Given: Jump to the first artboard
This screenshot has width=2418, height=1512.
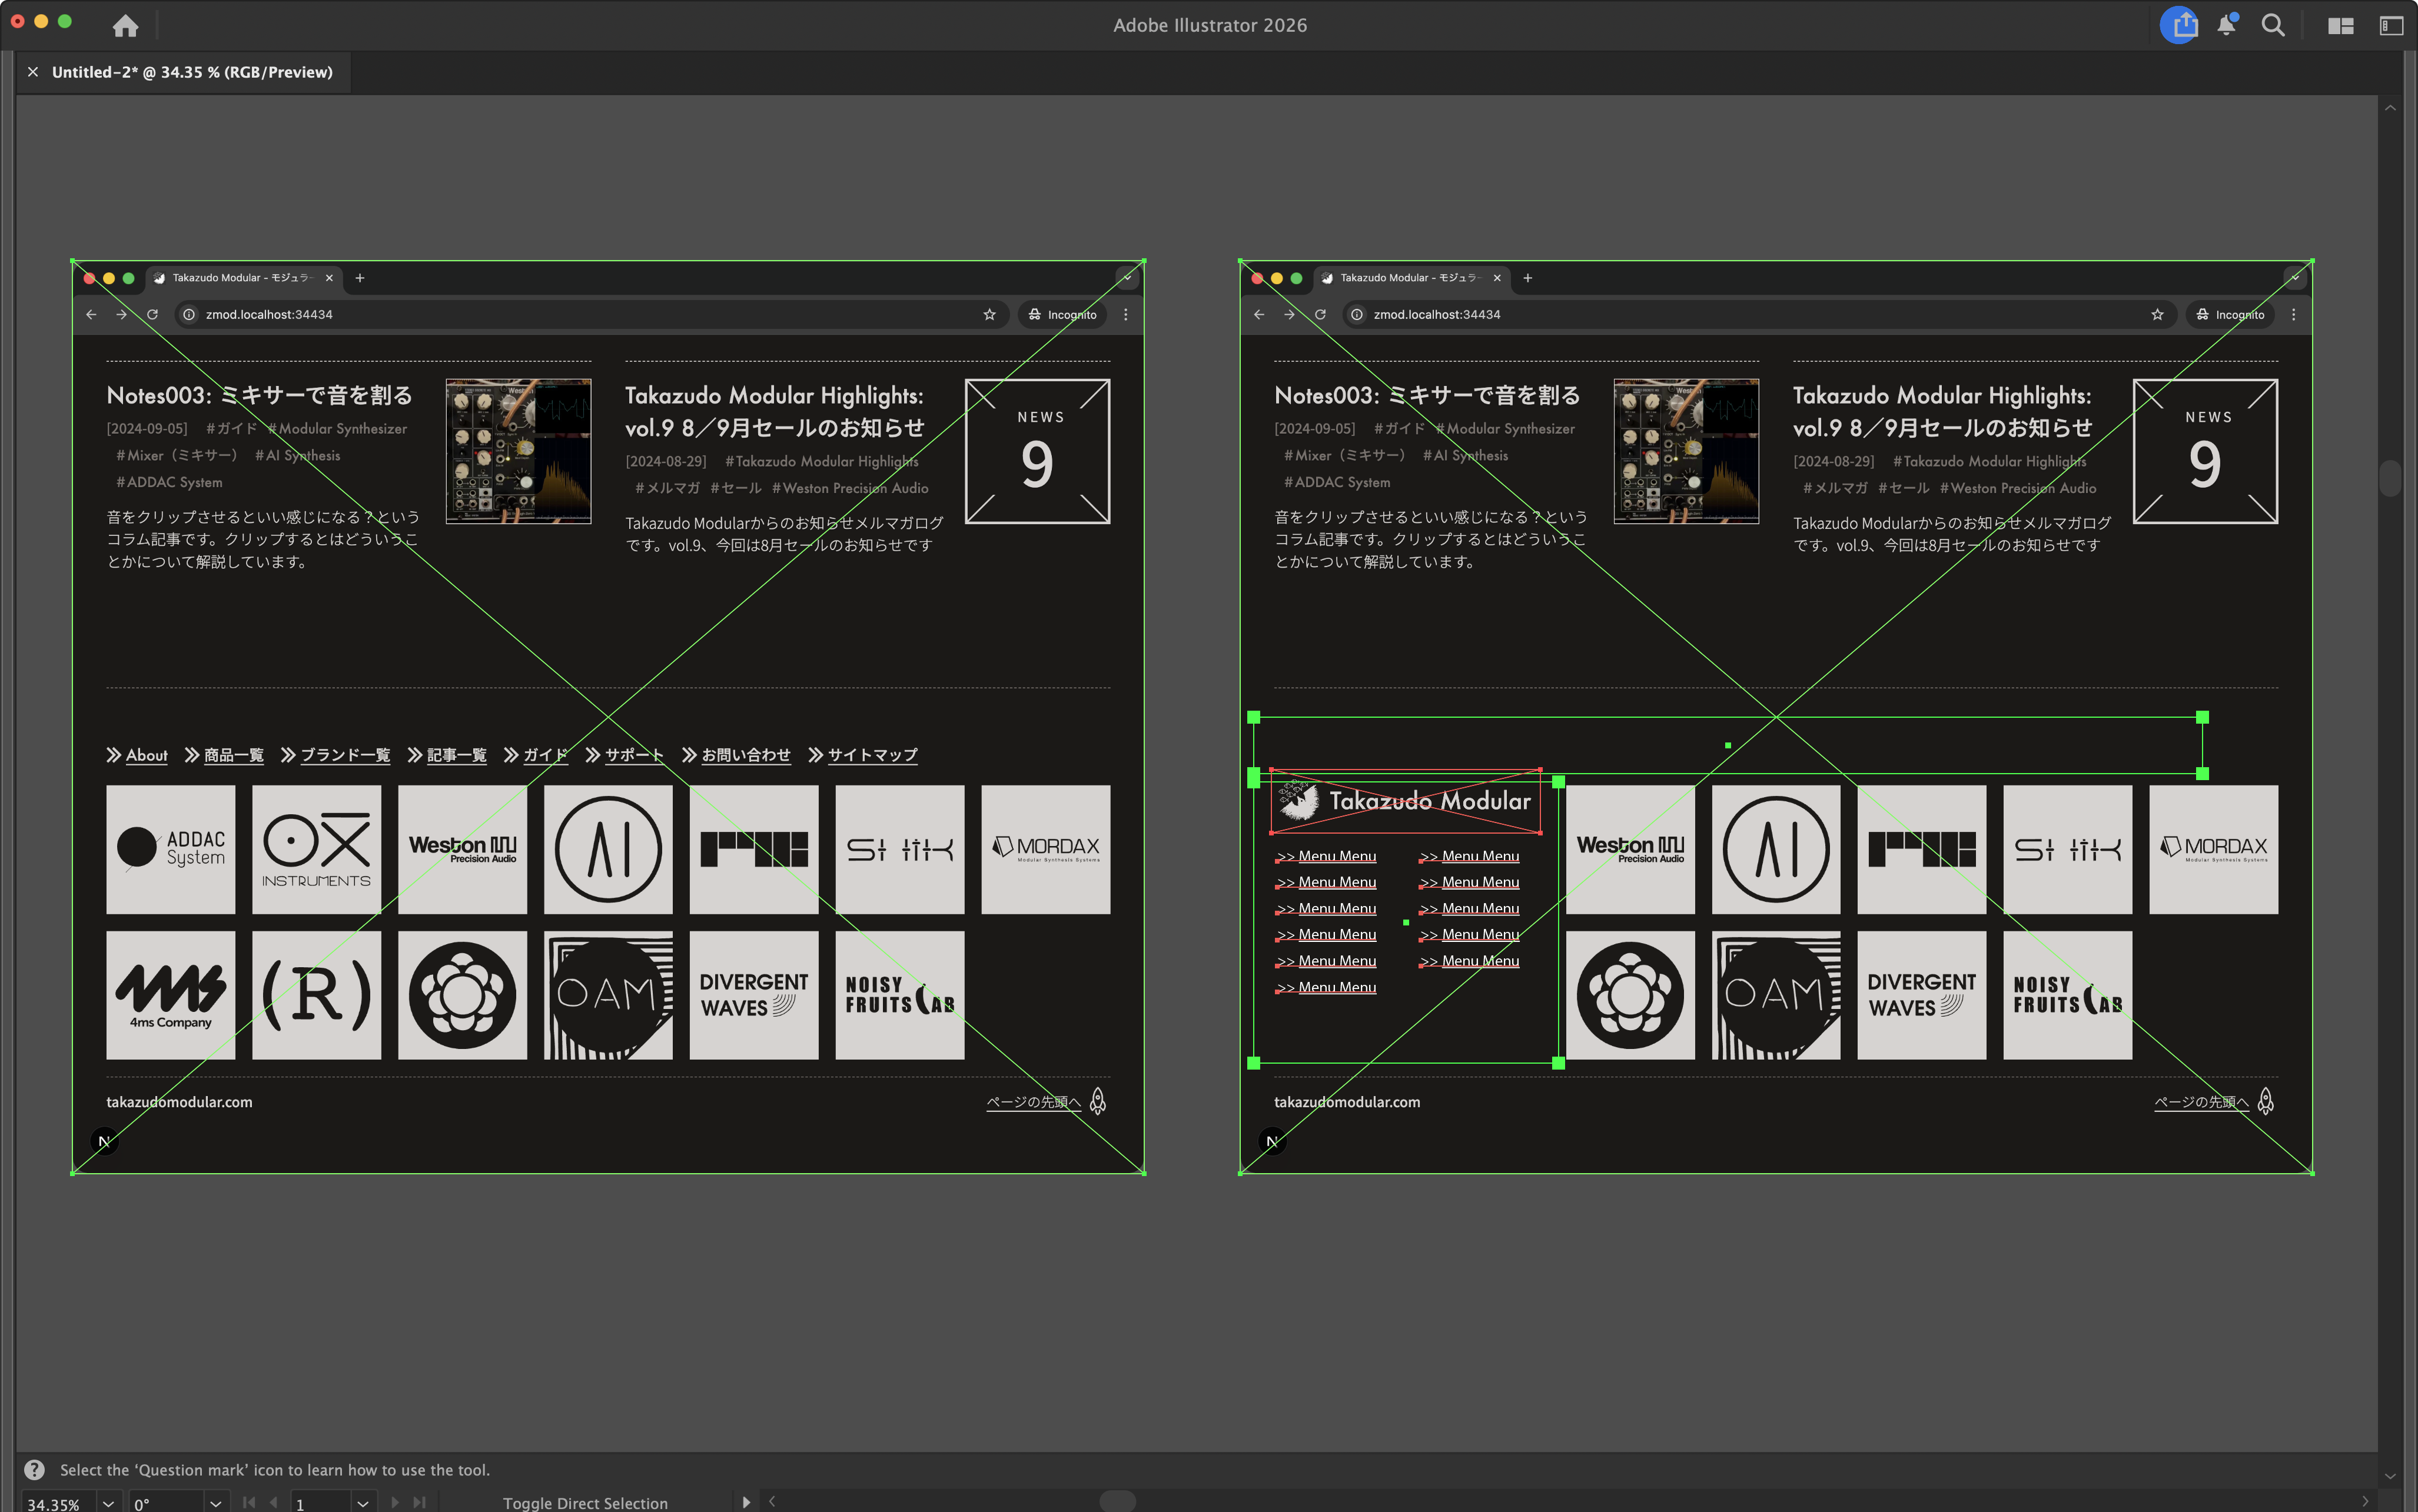Looking at the screenshot, I should tap(248, 1502).
